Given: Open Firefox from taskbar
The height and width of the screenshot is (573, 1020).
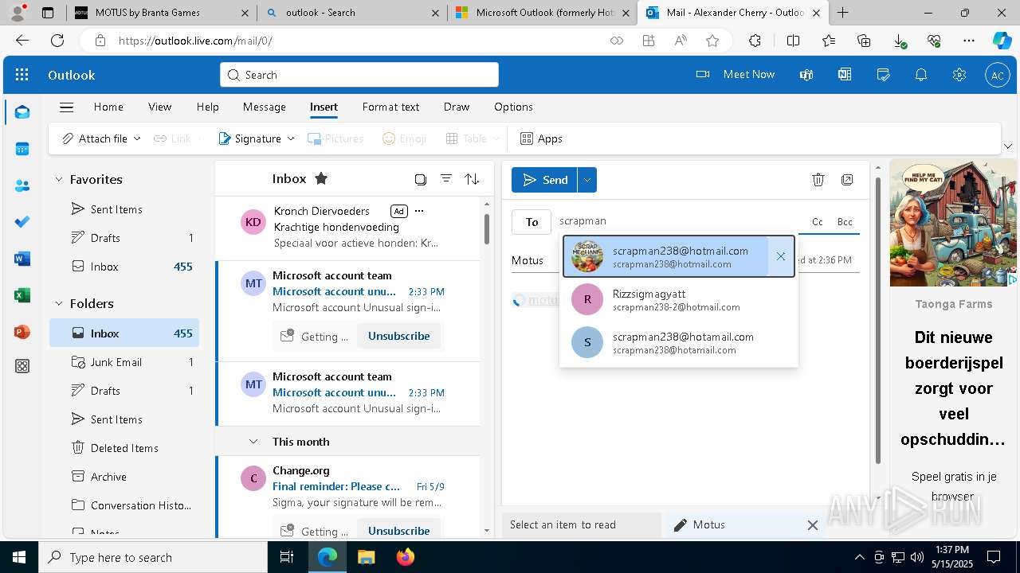Looking at the screenshot, I should (405, 557).
